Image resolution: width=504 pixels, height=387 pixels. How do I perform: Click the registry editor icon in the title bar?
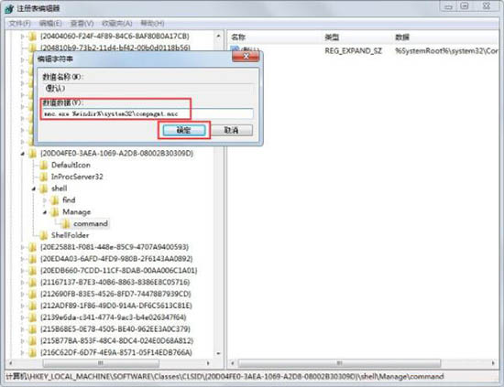(x=9, y=8)
